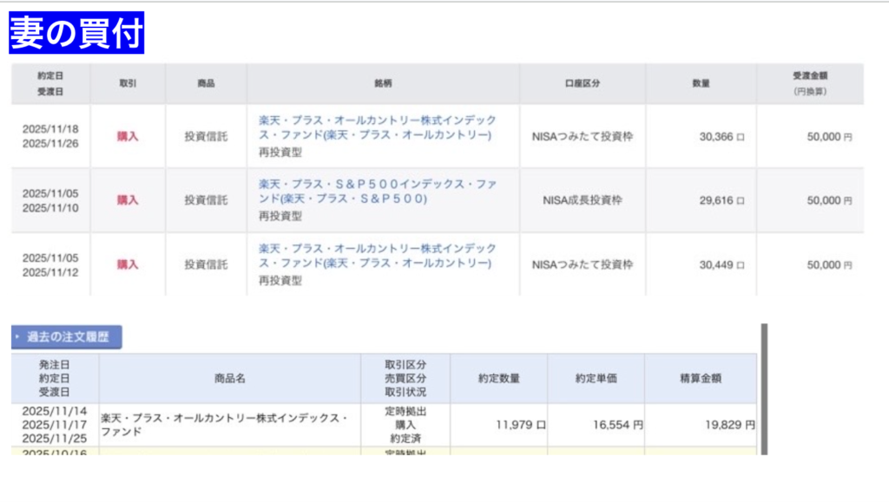Select the 銘柄 column header
The height and width of the screenshot is (502, 889).
pos(383,83)
